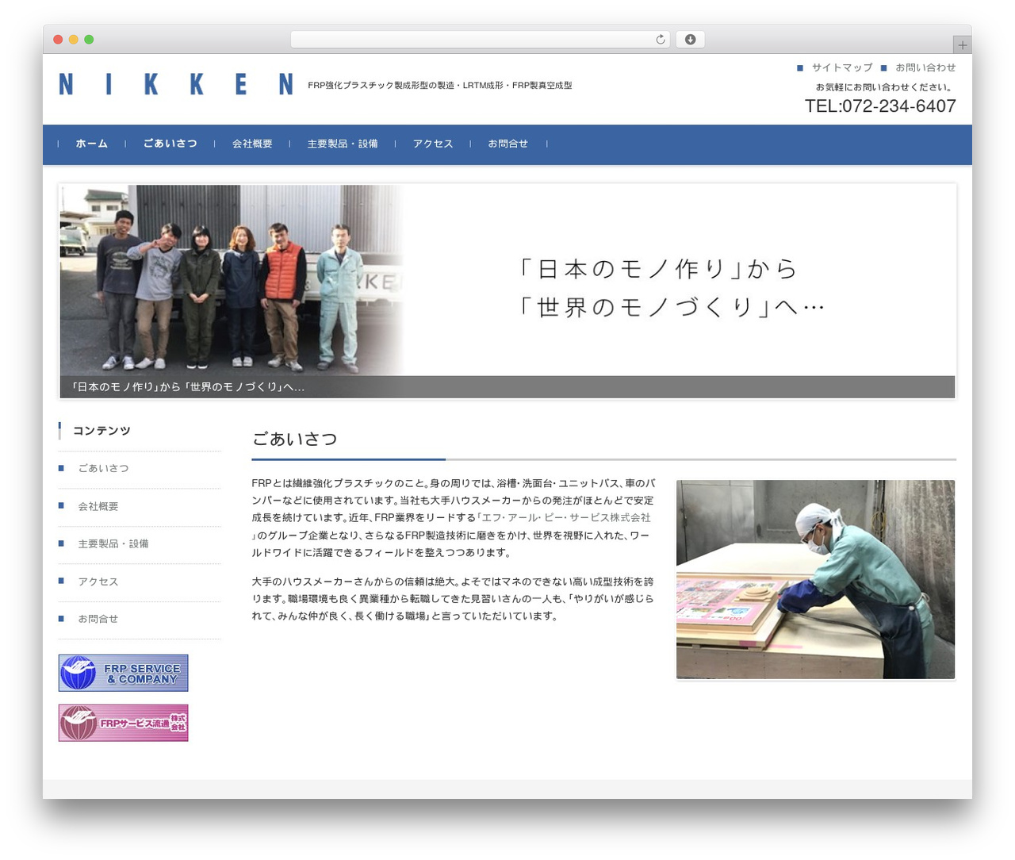
Task: Click the NIKKEN logo
Action: click(x=176, y=84)
